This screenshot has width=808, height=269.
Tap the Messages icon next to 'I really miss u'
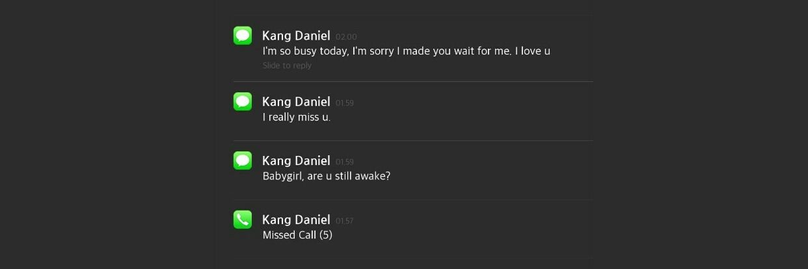pyautogui.click(x=243, y=101)
